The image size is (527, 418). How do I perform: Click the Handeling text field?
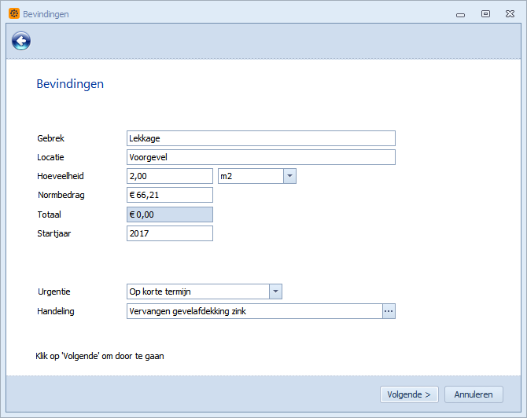[253, 311]
